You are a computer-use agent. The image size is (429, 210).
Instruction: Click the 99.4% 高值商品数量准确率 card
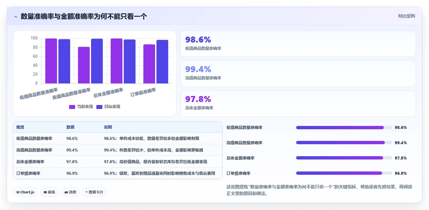(x=298, y=73)
